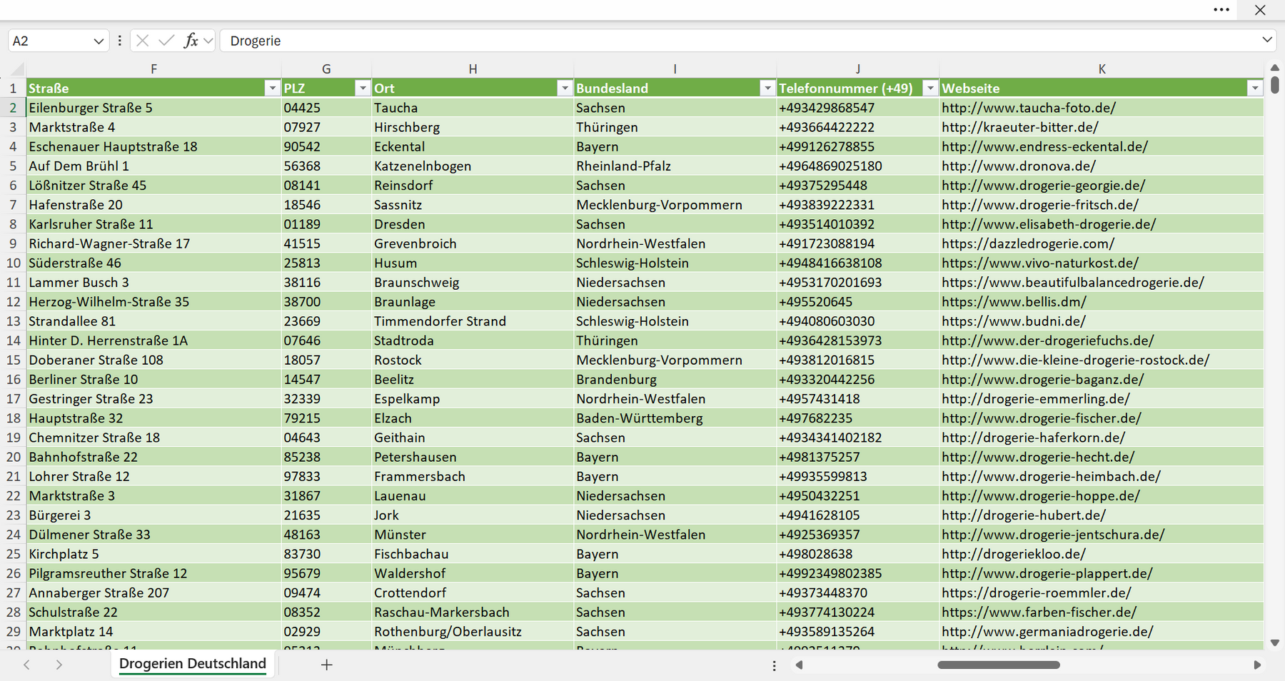Select row 15 header
This screenshot has height=681, width=1285.
[13, 360]
